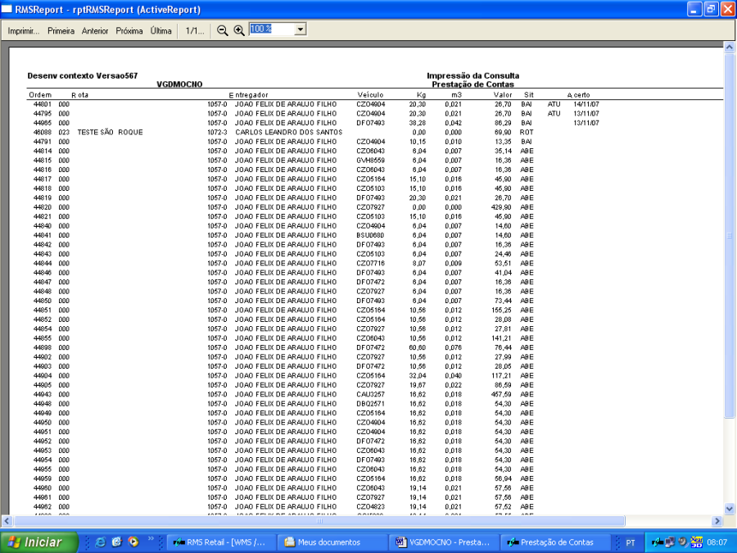The height and width of the screenshot is (553, 737).
Task: Click horizontal scrollbar left arrow
Action: tap(7, 520)
